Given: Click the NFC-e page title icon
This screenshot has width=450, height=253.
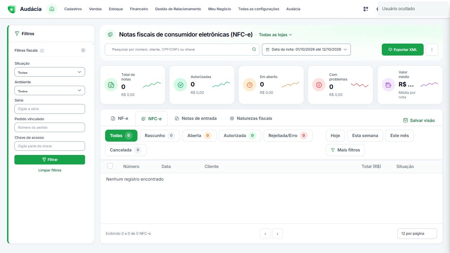Looking at the screenshot, I should click(110, 34).
